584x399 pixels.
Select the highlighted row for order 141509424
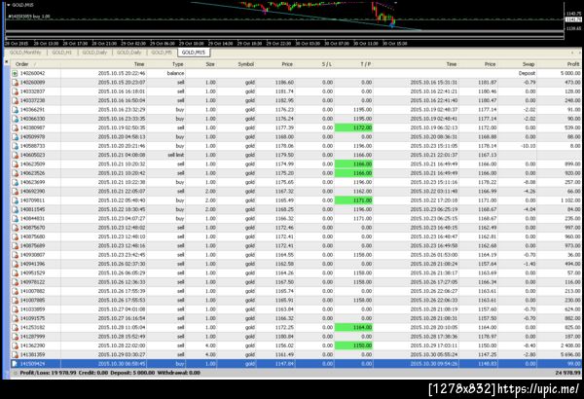296,364
